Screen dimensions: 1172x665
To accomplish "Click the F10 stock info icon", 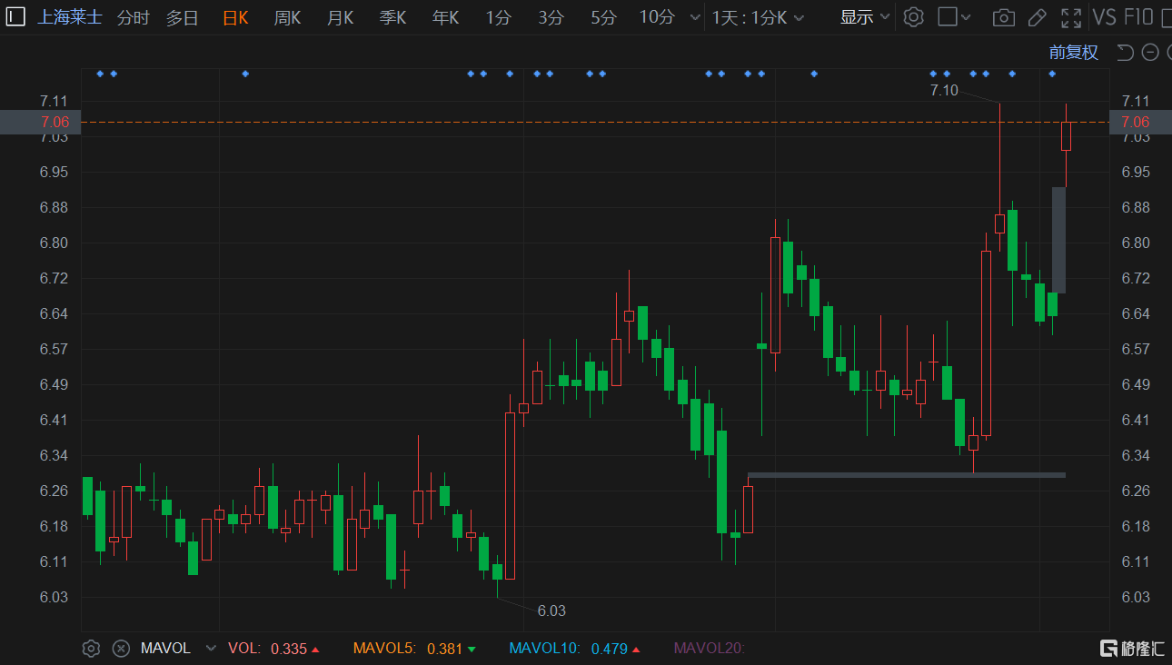I will pos(1137,17).
